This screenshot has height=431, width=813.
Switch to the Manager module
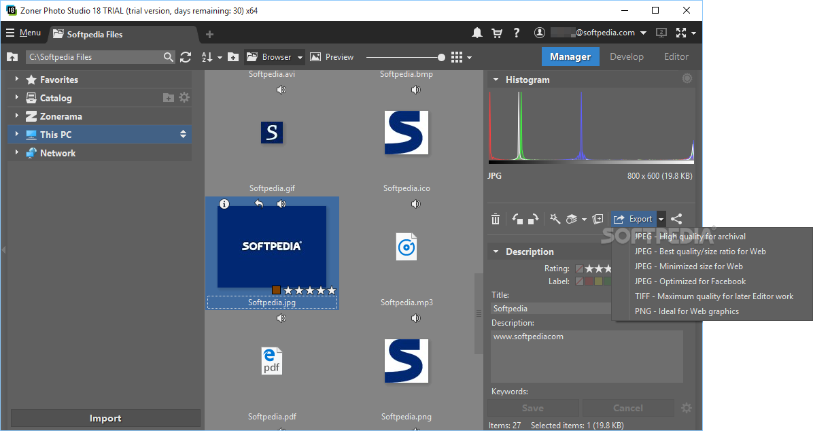point(570,56)
